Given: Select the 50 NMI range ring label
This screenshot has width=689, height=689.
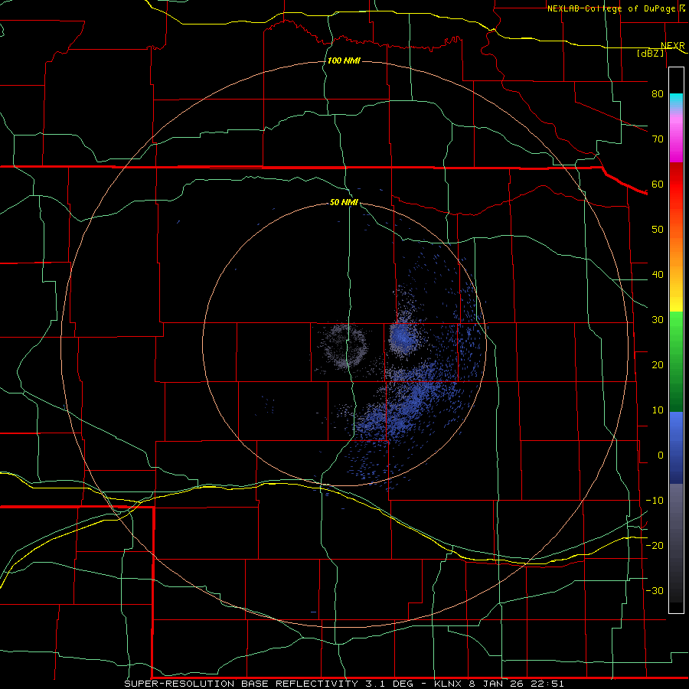Looking at the screenshot, I should coord(344,202).
